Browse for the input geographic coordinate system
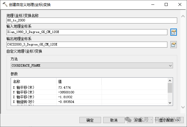The height and width of the screenshot is (127, 187). point(174,32)
